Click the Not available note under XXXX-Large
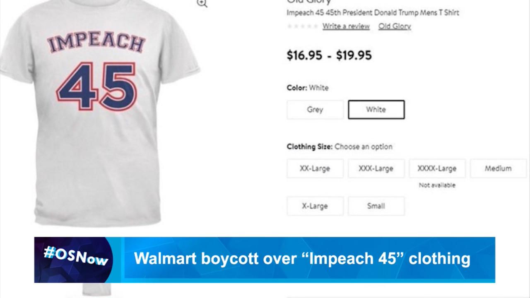Image resolution: width=530 pixels, height=298 pixels. pyautogui.click(x=437, y=185)
